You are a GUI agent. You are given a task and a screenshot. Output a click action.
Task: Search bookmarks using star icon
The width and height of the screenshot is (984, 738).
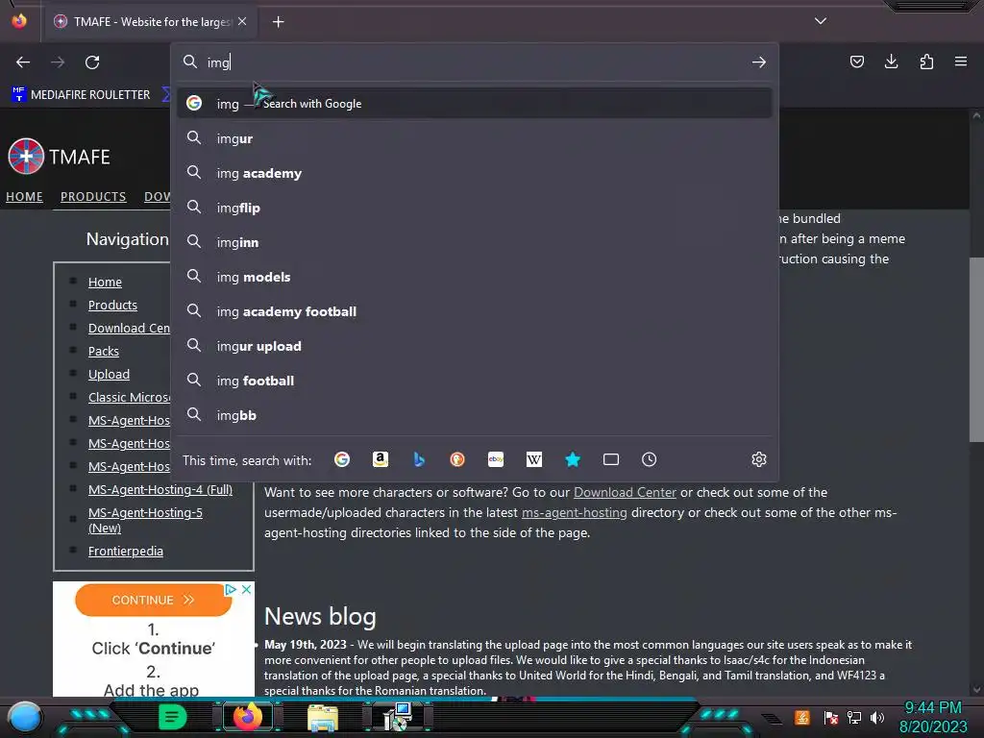pyautogui.click(x=573, y=459)
